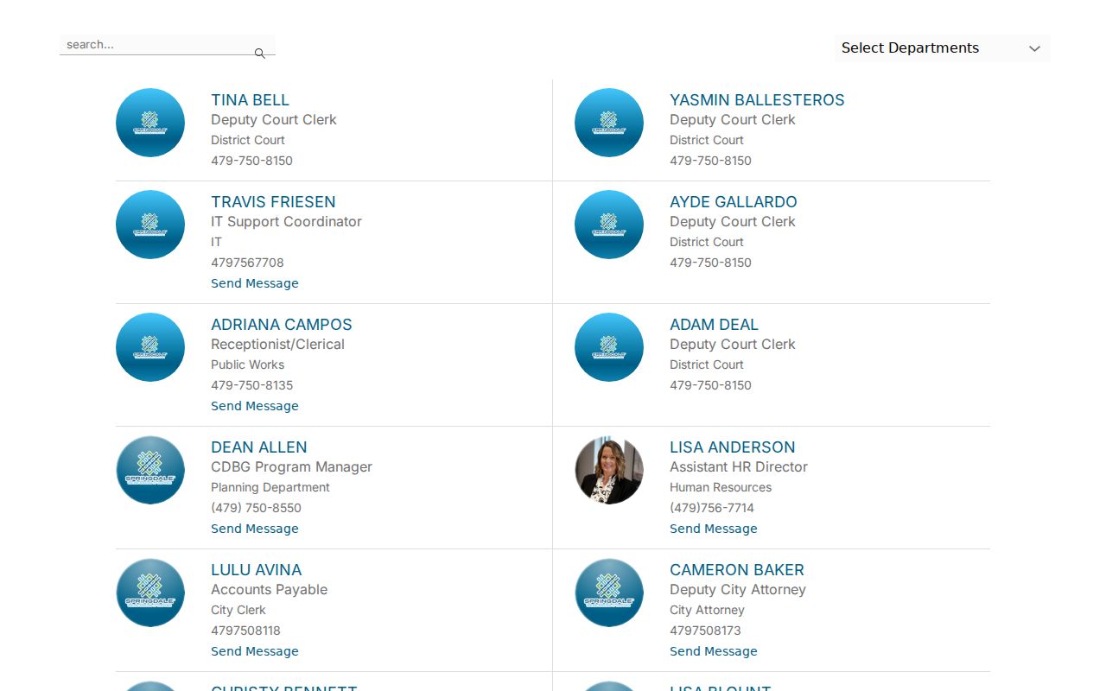The height and width of the screenshot is (691, 1106).
Task: Open the DEAN ALLEN name link
Action: point(259,447)
